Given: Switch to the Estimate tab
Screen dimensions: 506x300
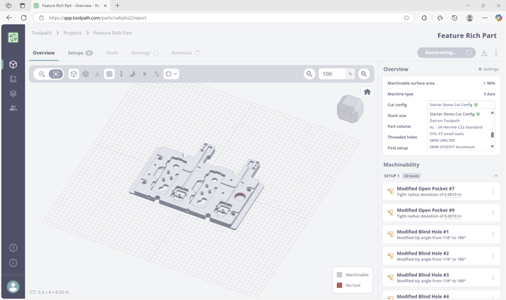Looking at the screenshot, I should pos(186,53).
